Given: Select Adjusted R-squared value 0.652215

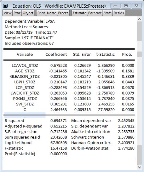Looking at the screenshot, I should (x=59, y=126).
